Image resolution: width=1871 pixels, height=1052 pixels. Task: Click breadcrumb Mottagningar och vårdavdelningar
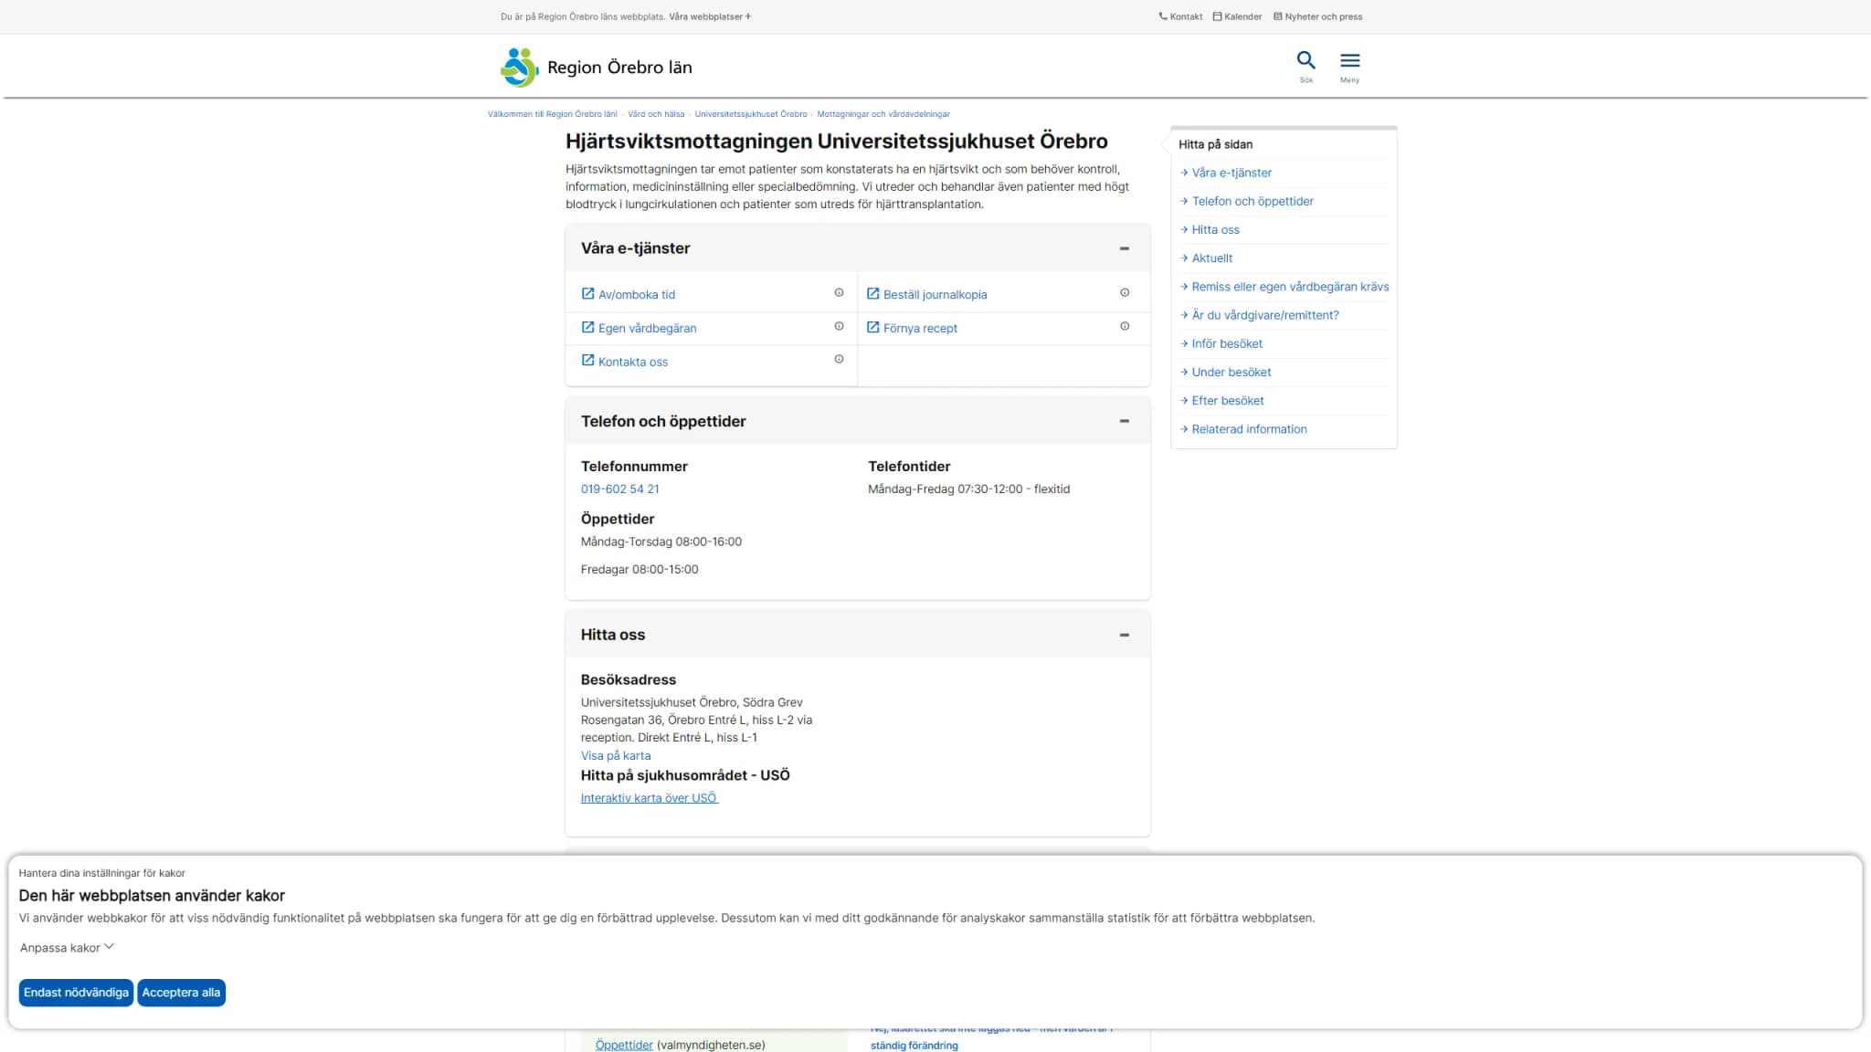click(x=883, y=114)
